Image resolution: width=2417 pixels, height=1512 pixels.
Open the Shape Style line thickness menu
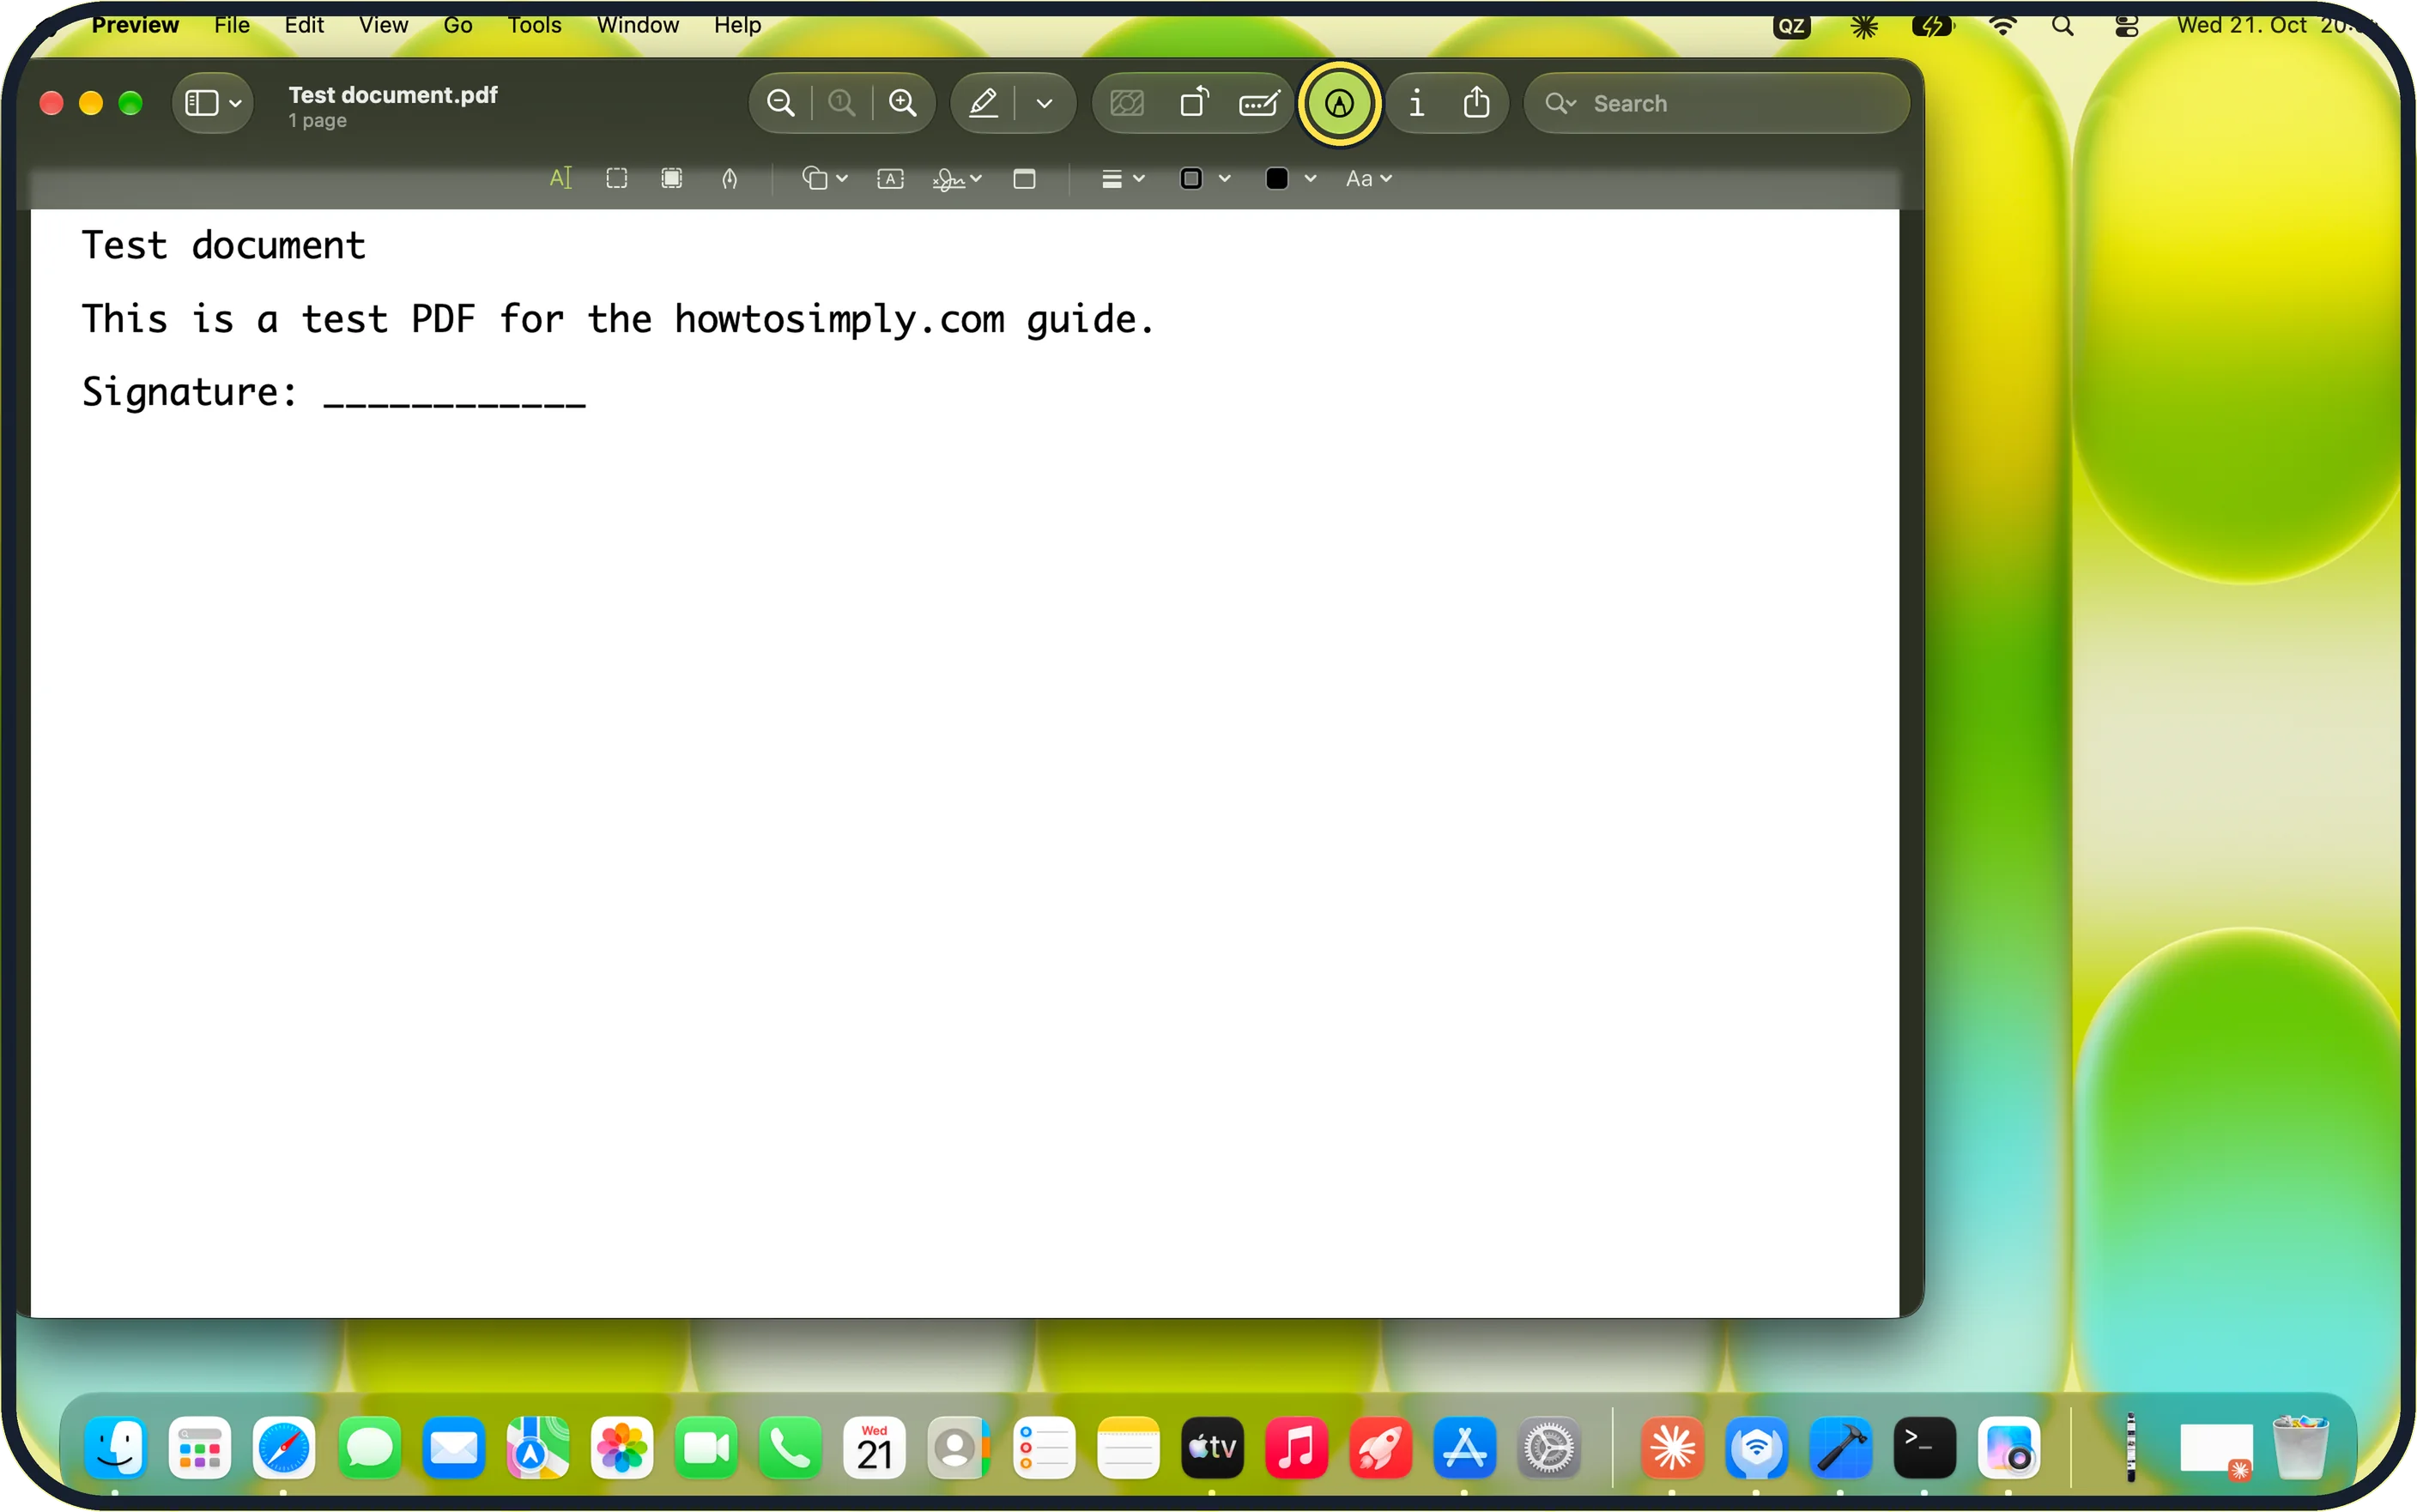click(x=1122, y=178)
